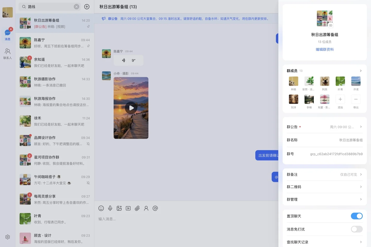This screenshot has width=371, height=247.
Task: Send a video using the video icon
Action: click(128, 208)
